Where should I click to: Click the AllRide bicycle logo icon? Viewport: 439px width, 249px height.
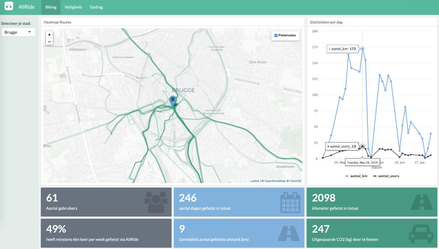click(9, 6)
